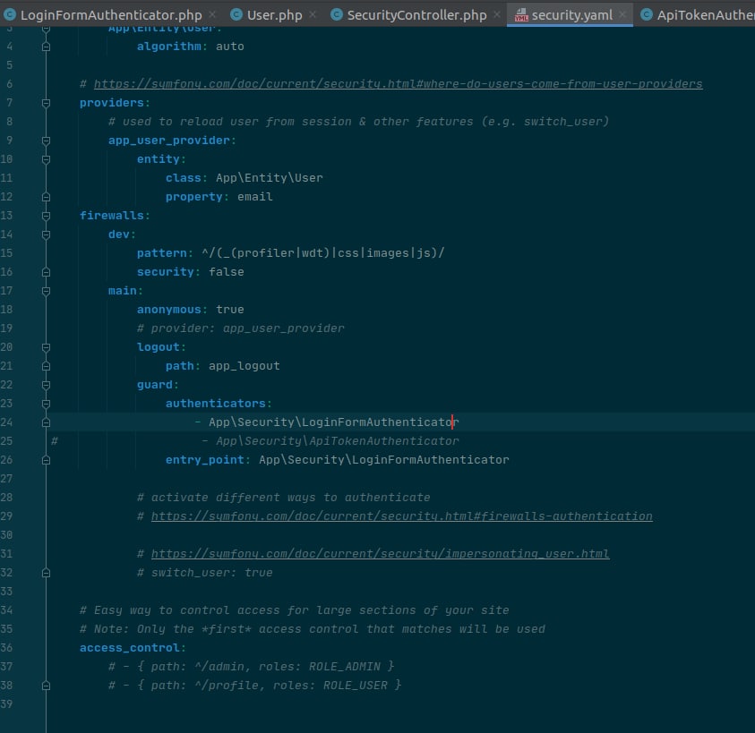
Task: Click fold marker on line 24
Action: [46, 422]
